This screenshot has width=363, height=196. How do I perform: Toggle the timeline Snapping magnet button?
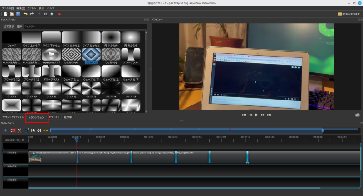pyautogui.click(x=13, y=130)
